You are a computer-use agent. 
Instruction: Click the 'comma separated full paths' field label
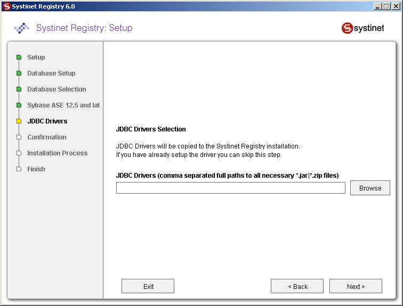[x=228, y=176]
